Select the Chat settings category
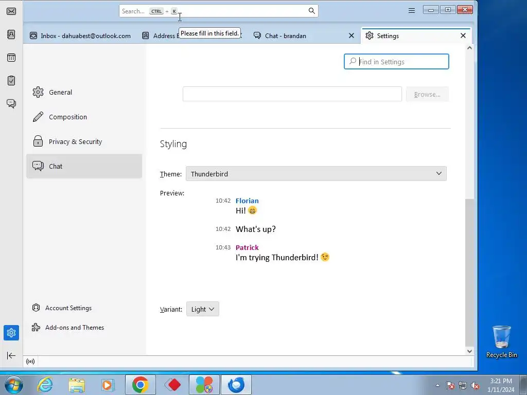Screen dimensions: 527x395 click(84, 166)
